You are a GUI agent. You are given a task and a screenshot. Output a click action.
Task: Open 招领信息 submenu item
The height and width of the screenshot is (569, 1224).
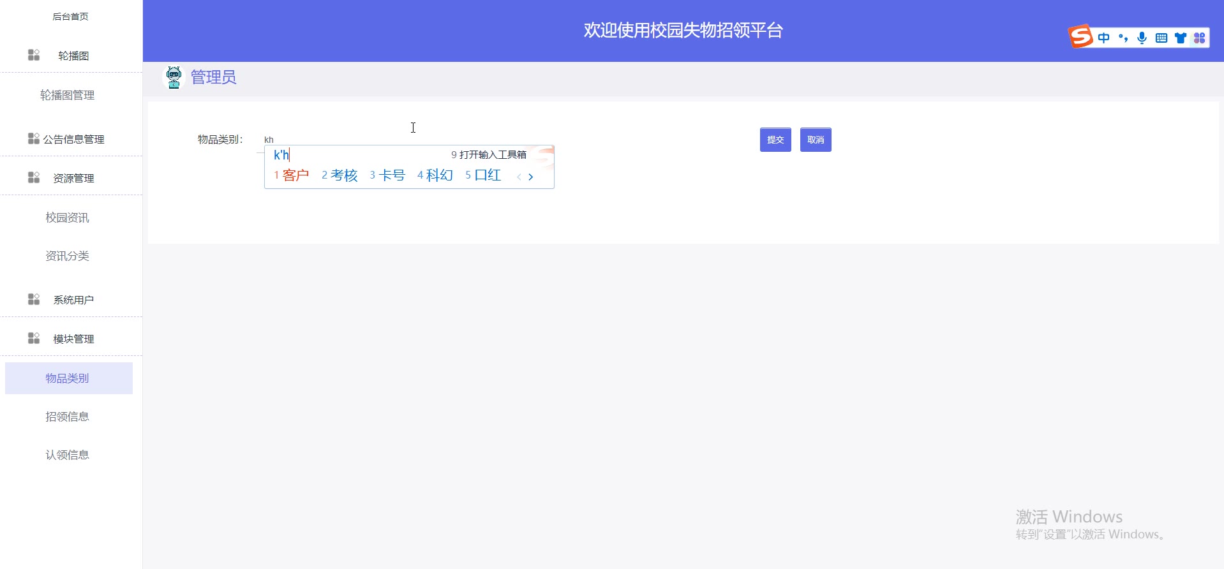[x=67, y=417]
